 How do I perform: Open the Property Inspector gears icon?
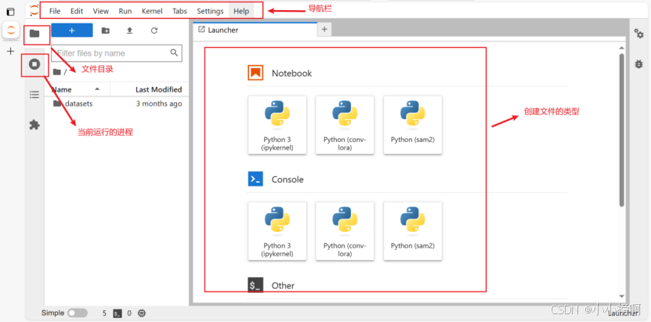point(638,34)
